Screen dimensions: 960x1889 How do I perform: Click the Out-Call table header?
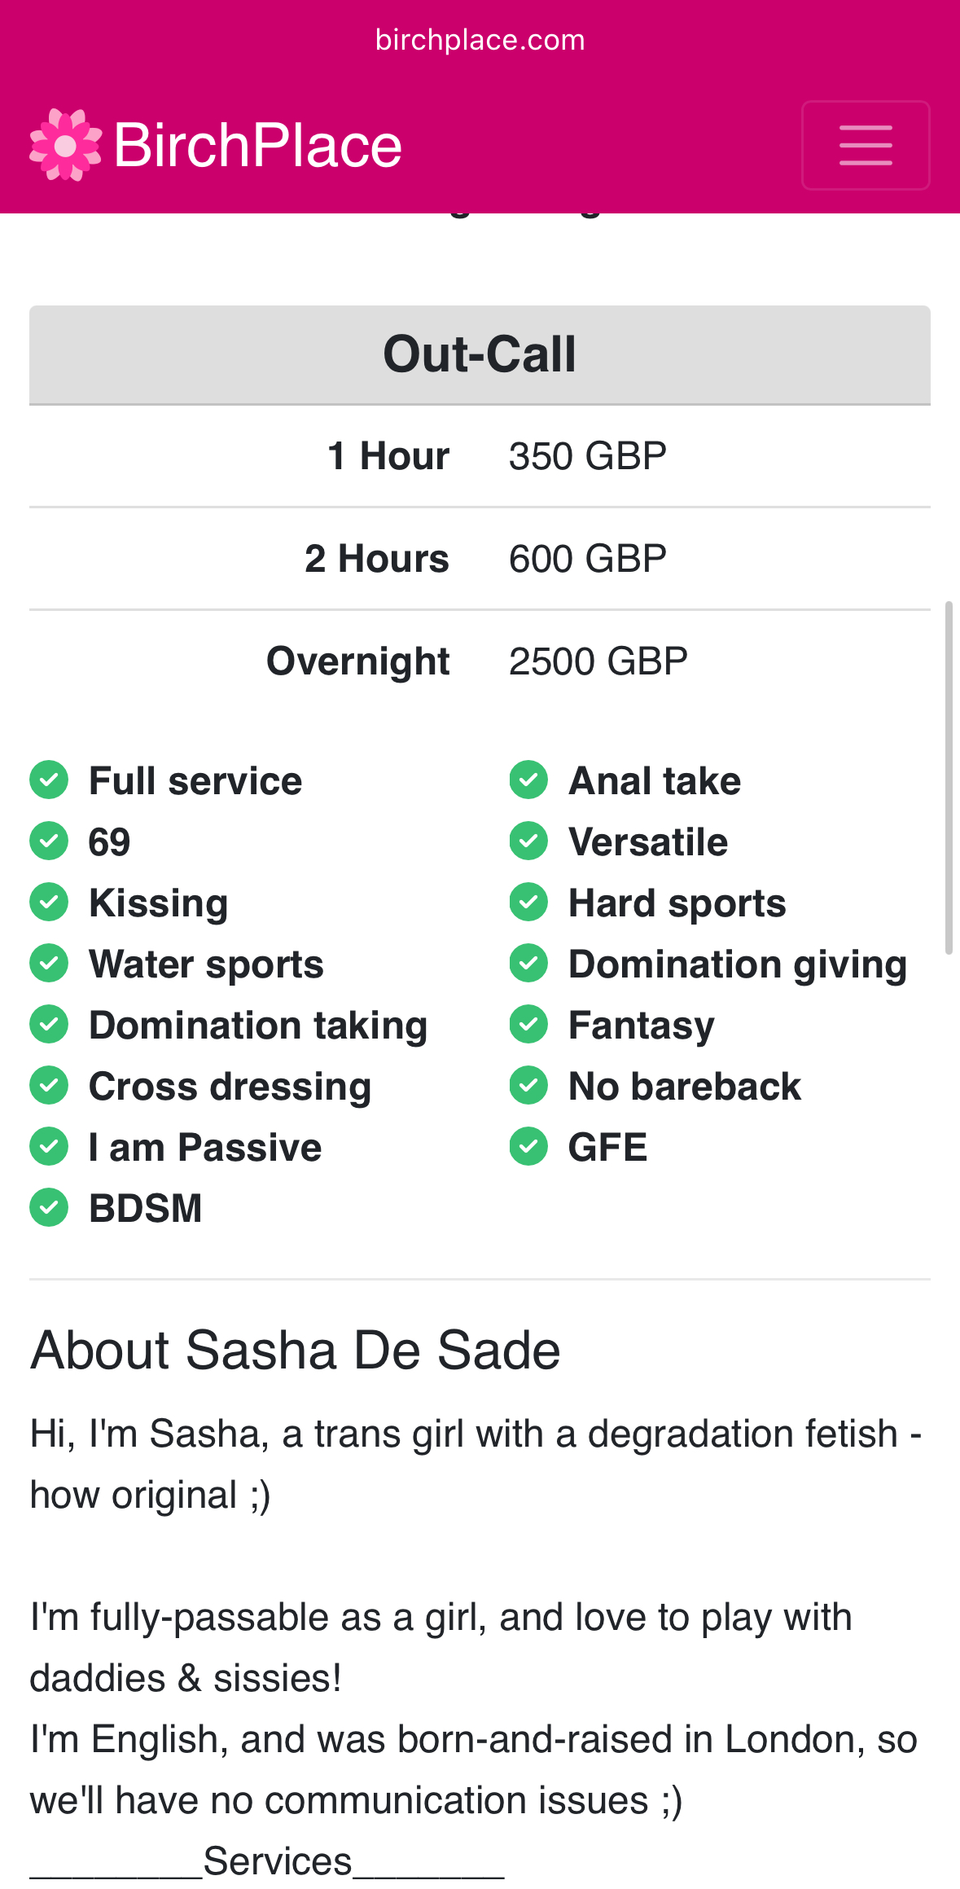tap(480, 354)
